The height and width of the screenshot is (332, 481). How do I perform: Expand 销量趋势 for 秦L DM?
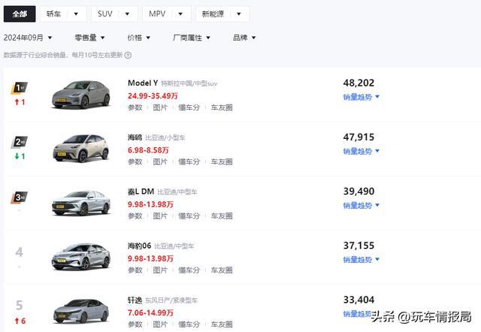coord(362,206)
